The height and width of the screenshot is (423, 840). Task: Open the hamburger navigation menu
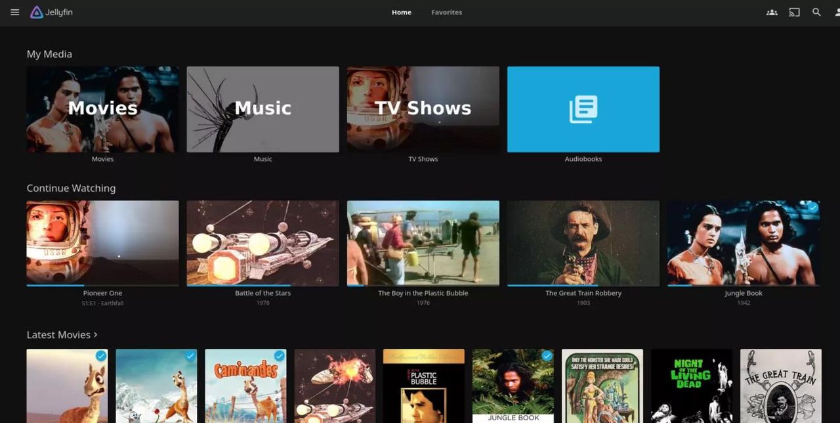click(x=14, y=12)
